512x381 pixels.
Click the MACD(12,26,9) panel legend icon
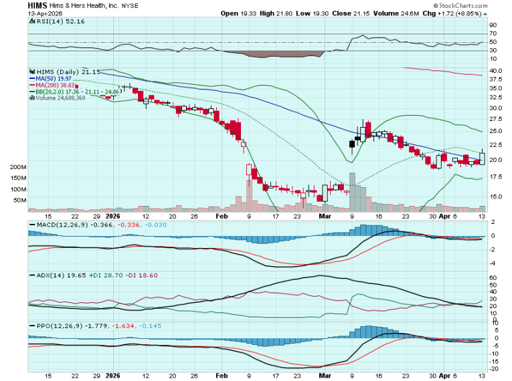click(31, 225)
